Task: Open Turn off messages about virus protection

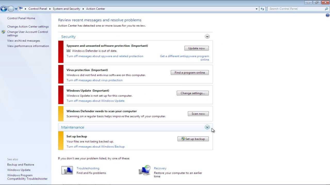Action: click(x=94, y=80)
